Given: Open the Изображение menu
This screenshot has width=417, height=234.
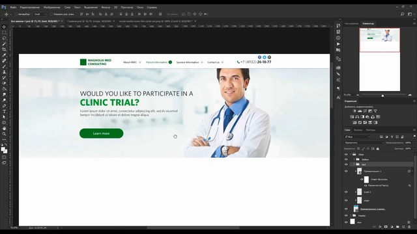Looking at the screenshot, I should [x=52, y=7].
